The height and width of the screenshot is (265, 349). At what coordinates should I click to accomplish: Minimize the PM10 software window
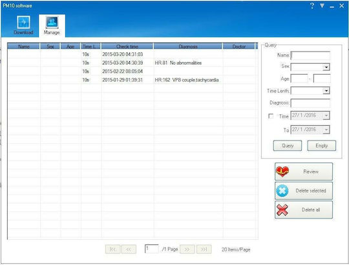332,6
